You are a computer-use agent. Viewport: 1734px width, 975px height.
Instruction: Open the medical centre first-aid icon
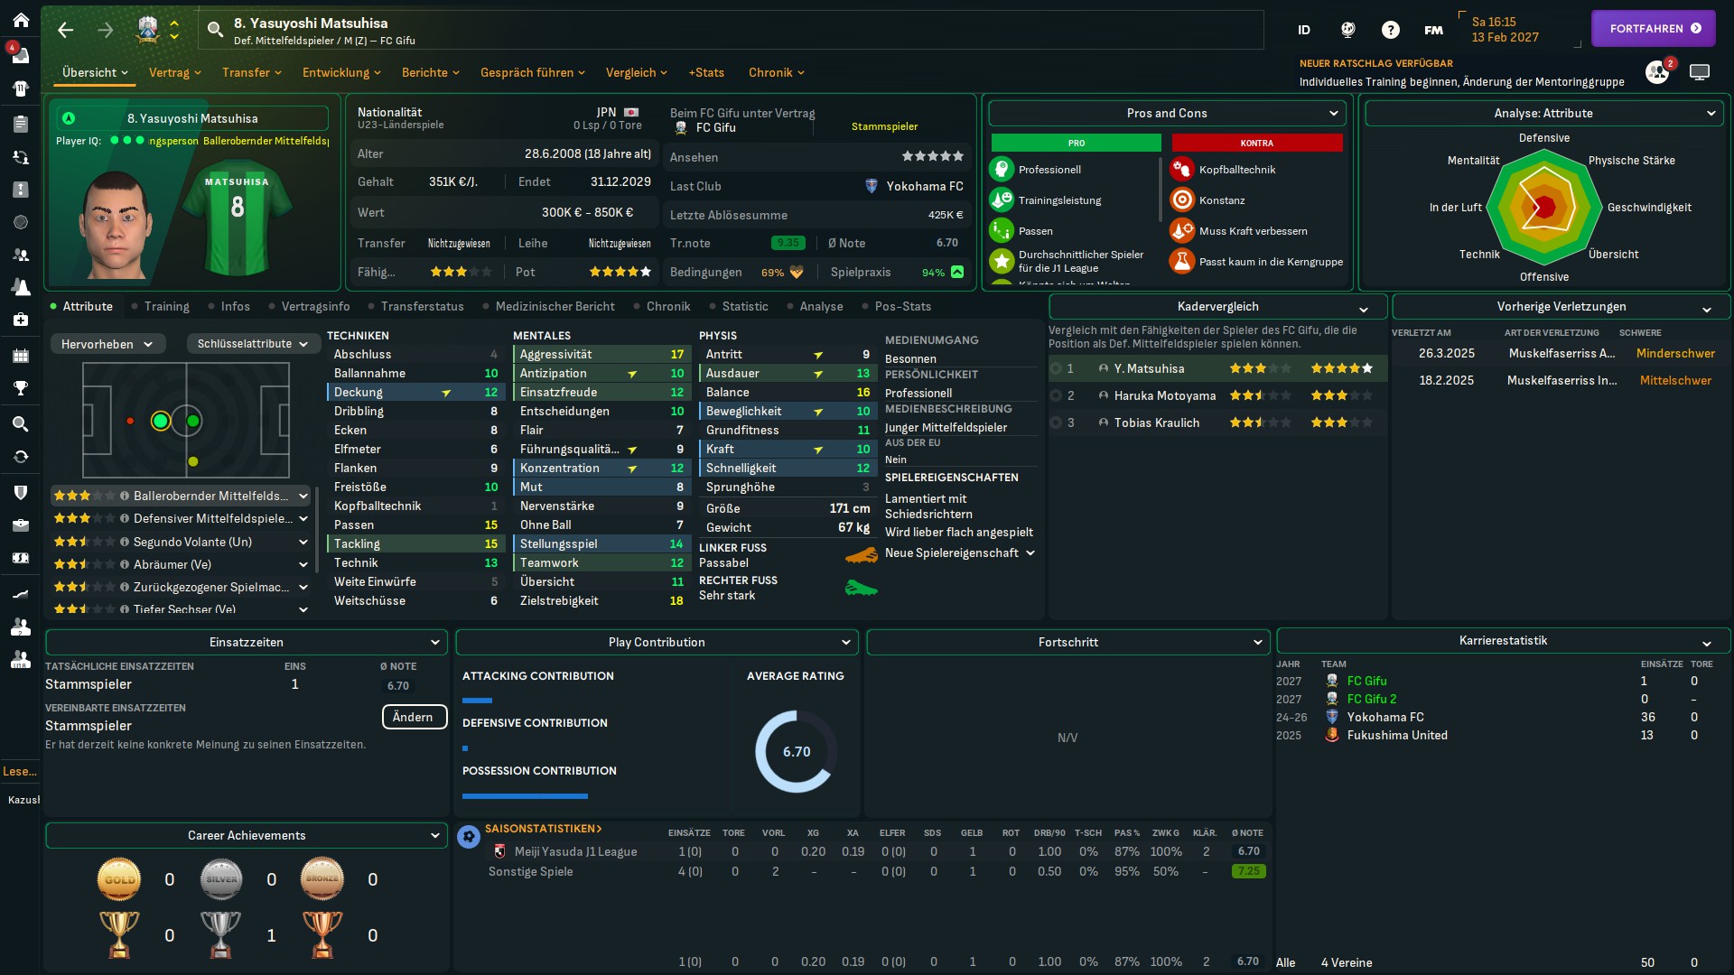[x=20, y=320]
